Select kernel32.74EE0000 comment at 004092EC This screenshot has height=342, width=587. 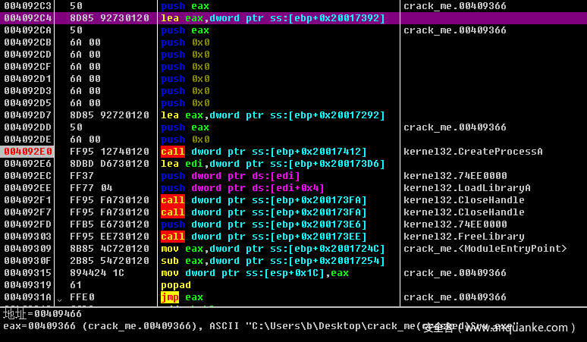[x=455, y=176]
